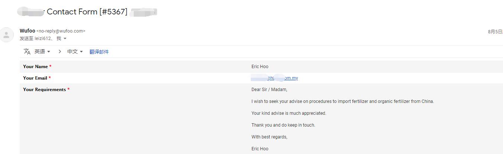The width and height of the screenshot is (503, 154).
Task: Click the arrow between the languages
Action: 59,51
